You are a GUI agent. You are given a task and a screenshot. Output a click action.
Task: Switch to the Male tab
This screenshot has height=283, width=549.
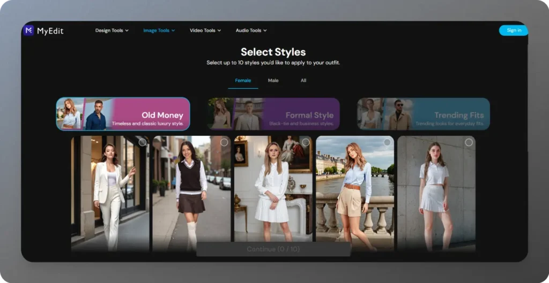[x=273, y=81]
